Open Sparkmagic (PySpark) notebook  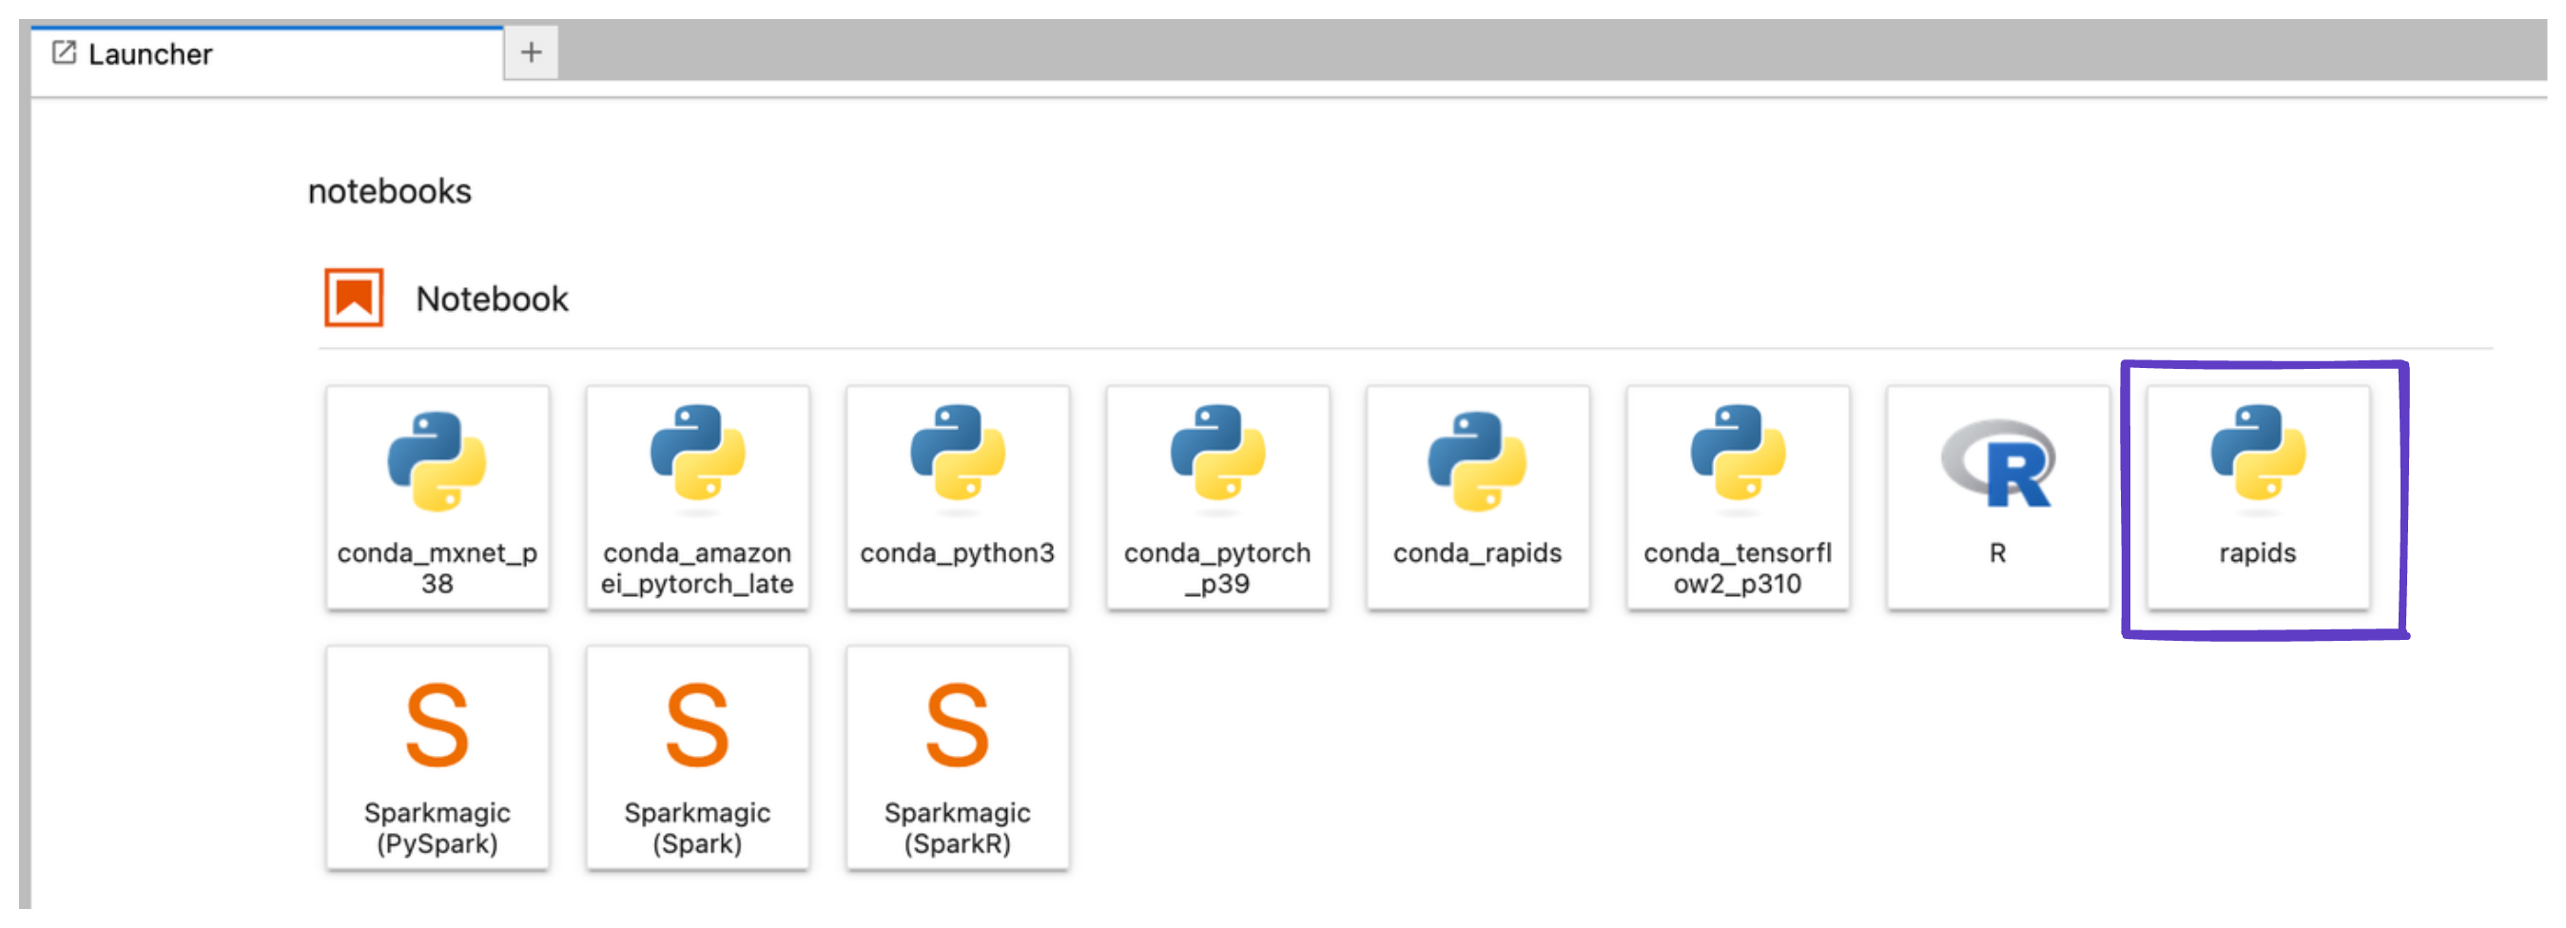coord(437,758)
